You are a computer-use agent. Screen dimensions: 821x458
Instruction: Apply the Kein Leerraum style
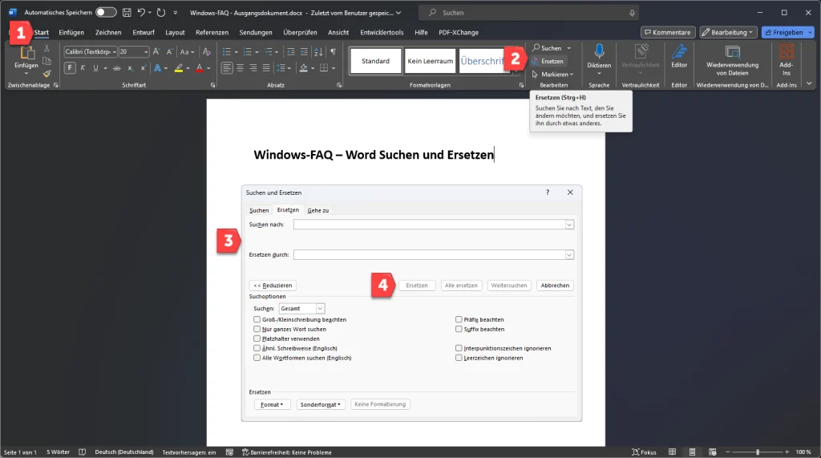(430, 61)
